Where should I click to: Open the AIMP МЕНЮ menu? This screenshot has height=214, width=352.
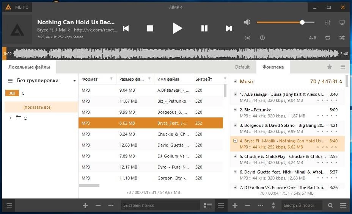[17, 7]
